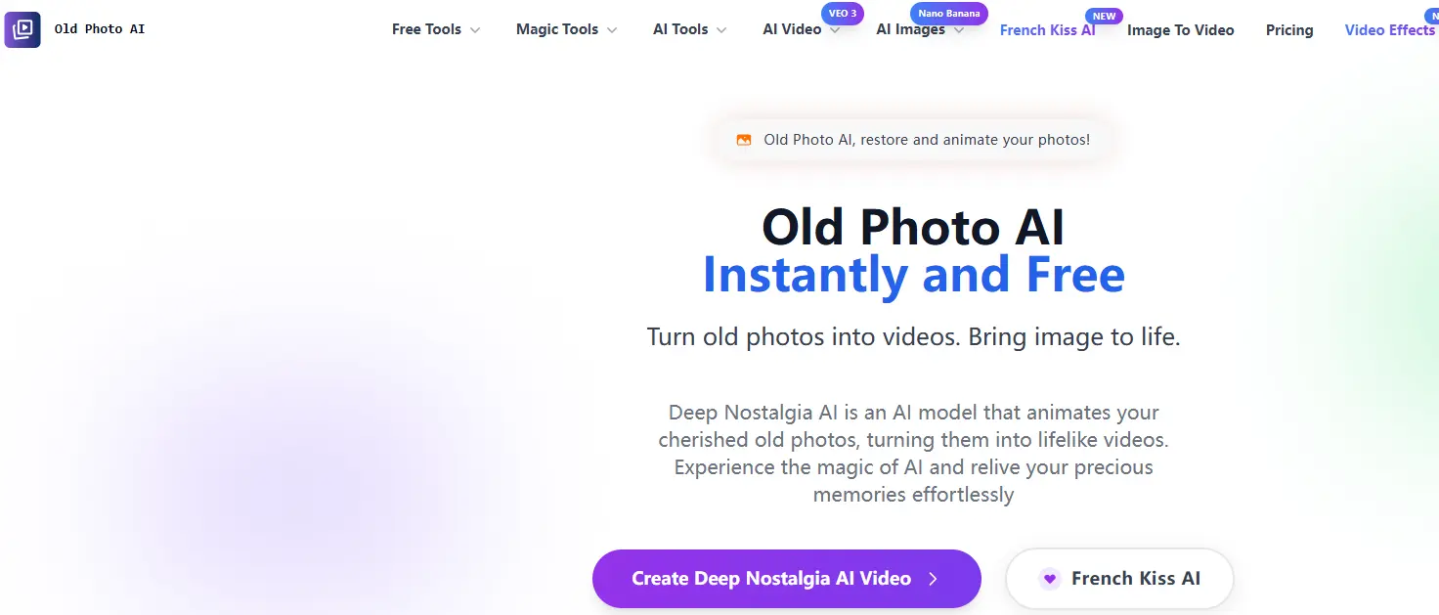The width and height of the screenshot is (1439, 615).
Task: Click the NEW badge above French Kiss AI
Action: pos(1105,17)
